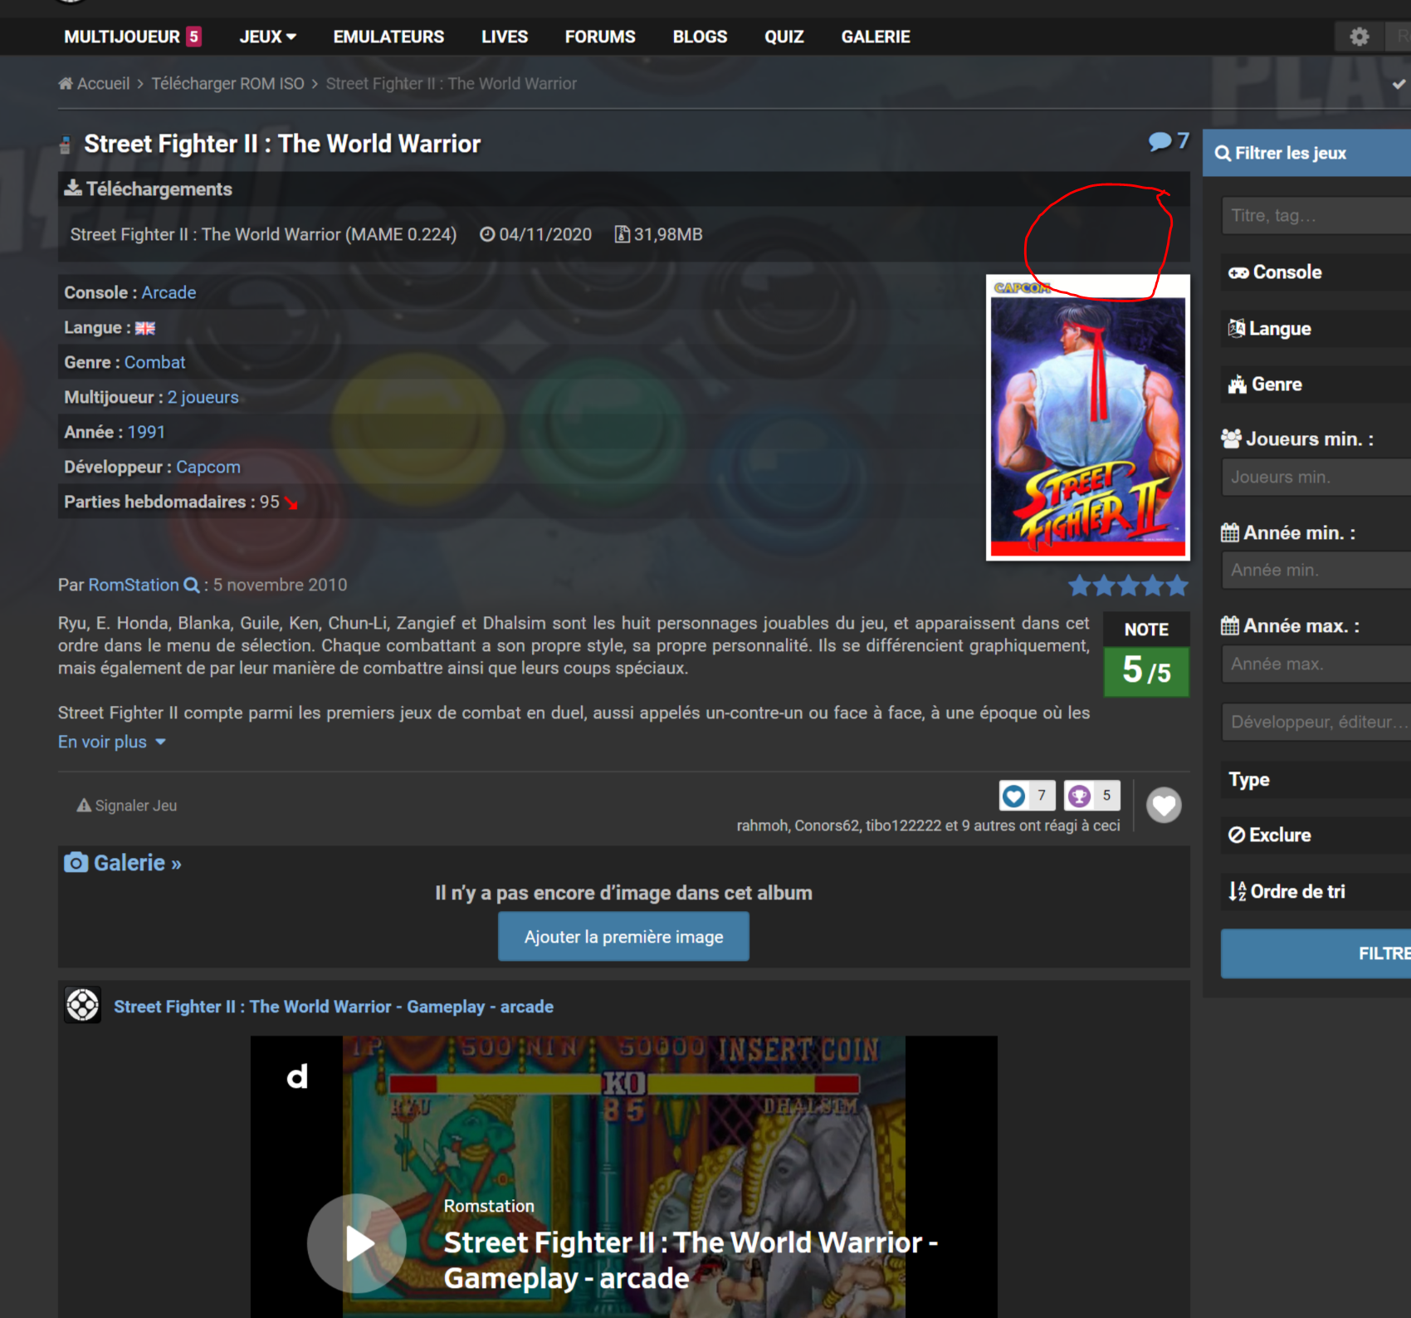1411x1318 pixels.
Task: Open the QUIZ page
Action: [x=784, y=37]
